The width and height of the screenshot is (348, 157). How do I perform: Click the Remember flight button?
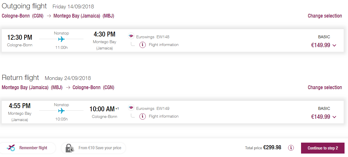(x=28, y=148)
